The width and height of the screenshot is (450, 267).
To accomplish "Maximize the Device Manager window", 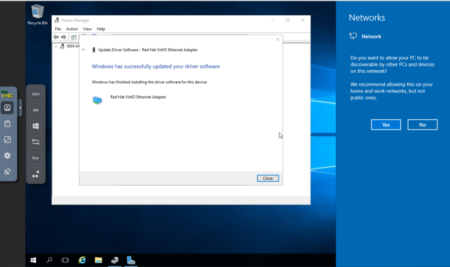I will [288, 20].
